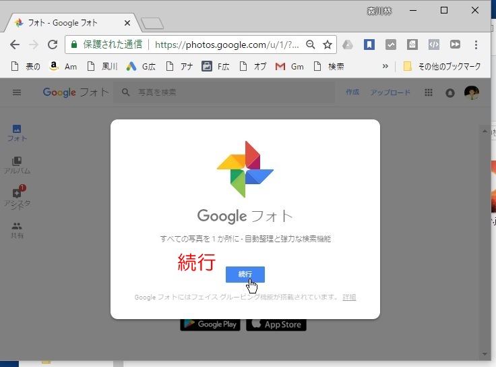Close the Google フォト browser tab
The height and width of the screenshot is (367, 496).
point(127,23)
